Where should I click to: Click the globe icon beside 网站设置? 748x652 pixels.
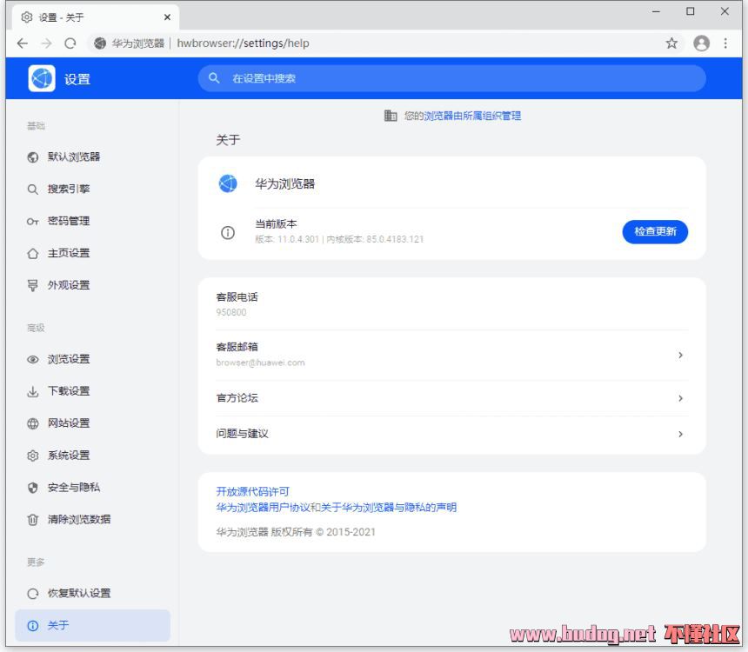coord(32,423)
